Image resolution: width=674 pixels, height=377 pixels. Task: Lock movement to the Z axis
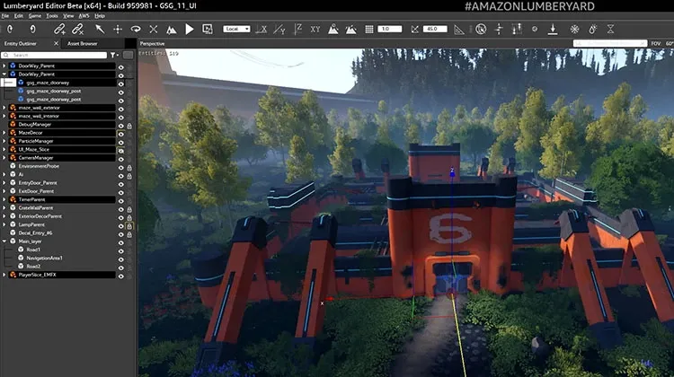tap(297, 30)
